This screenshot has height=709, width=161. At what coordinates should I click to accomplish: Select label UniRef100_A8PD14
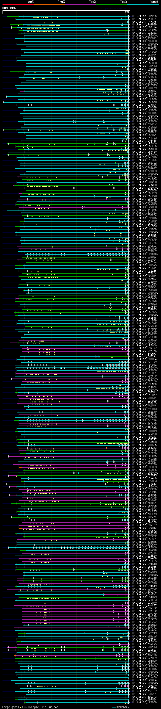click(144, 113)
